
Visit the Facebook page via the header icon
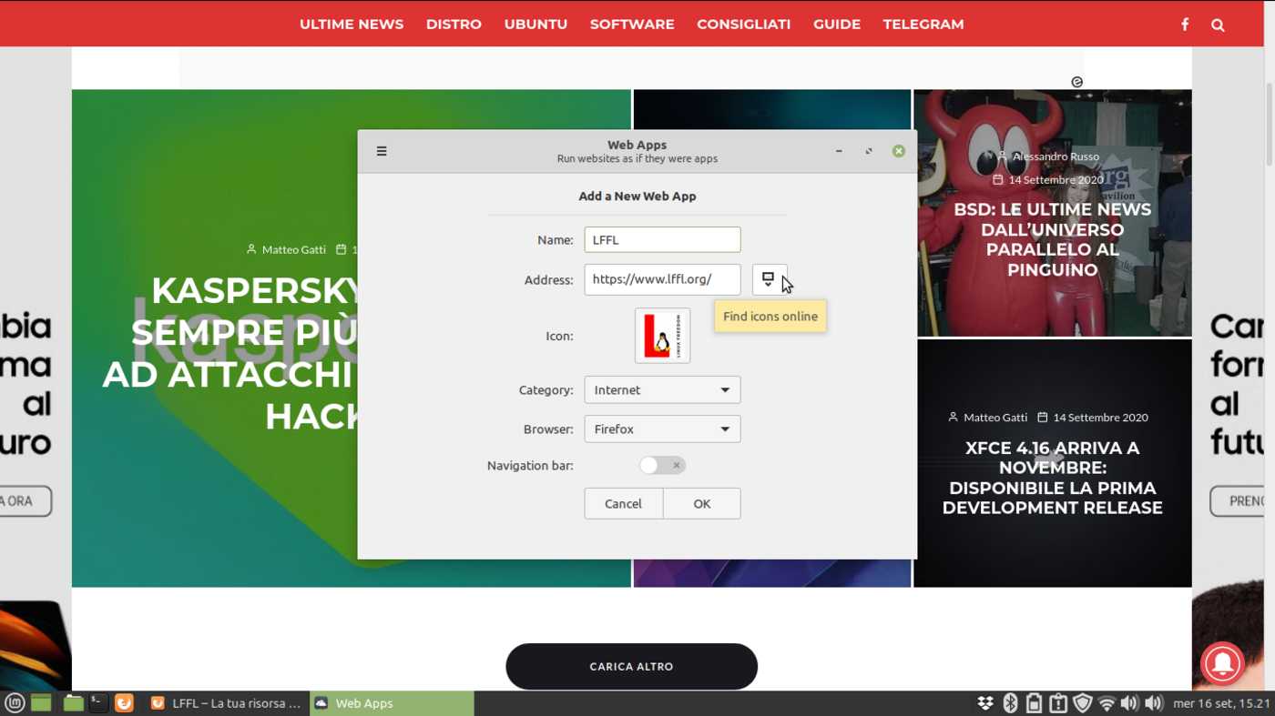(1184, 24)
